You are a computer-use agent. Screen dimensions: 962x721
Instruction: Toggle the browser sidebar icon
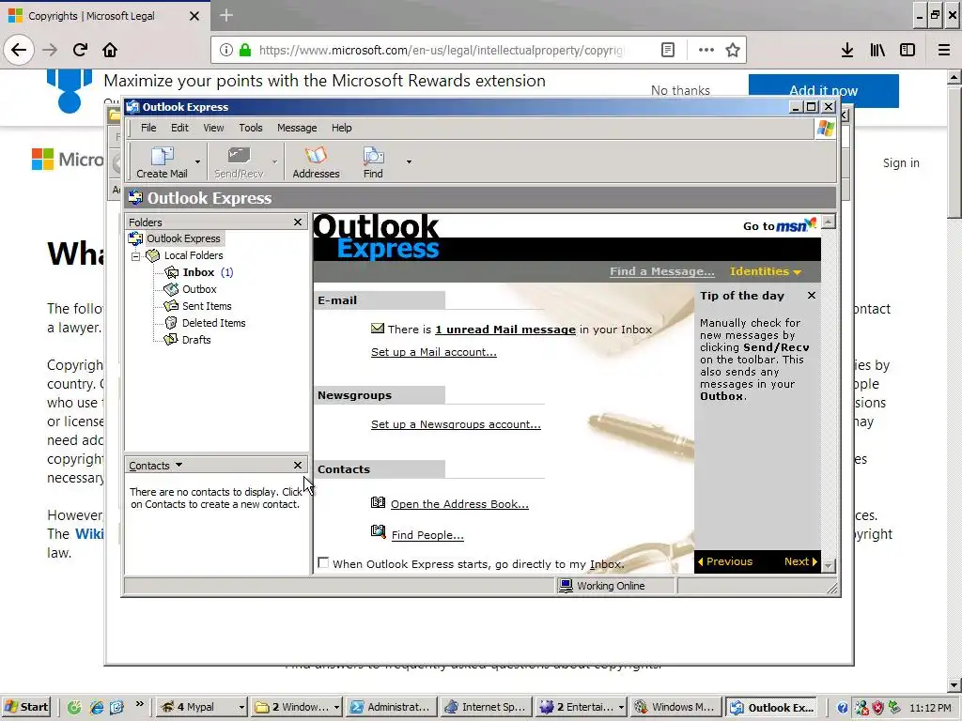908,51
